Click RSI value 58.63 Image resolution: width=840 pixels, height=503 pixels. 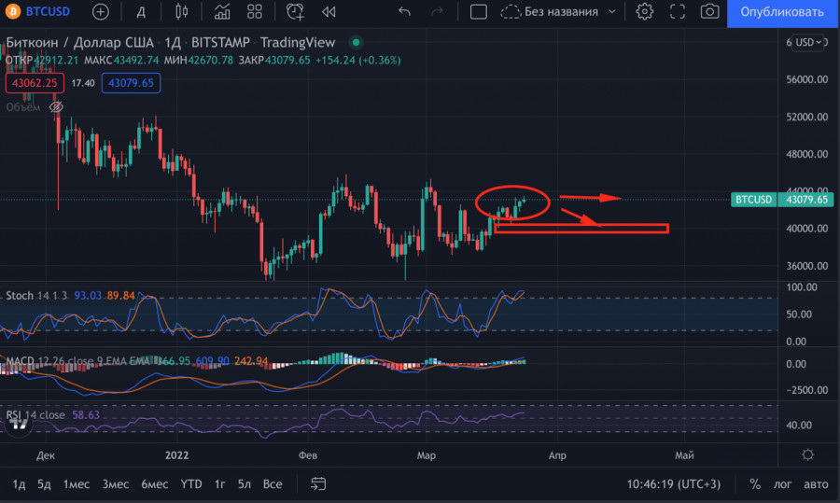tap(86, 415)
